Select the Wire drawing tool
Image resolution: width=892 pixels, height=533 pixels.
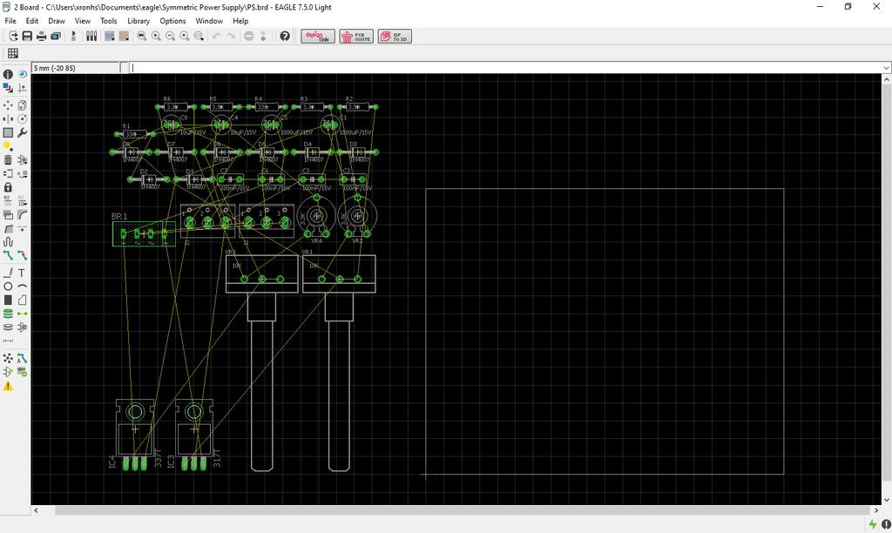click(x=8, y=273)
